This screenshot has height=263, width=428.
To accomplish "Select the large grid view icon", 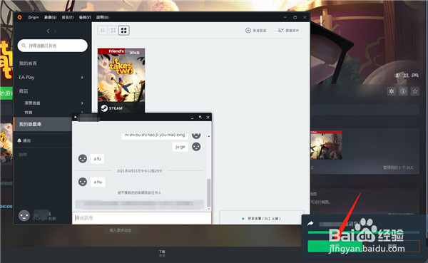I will (124, 30).
